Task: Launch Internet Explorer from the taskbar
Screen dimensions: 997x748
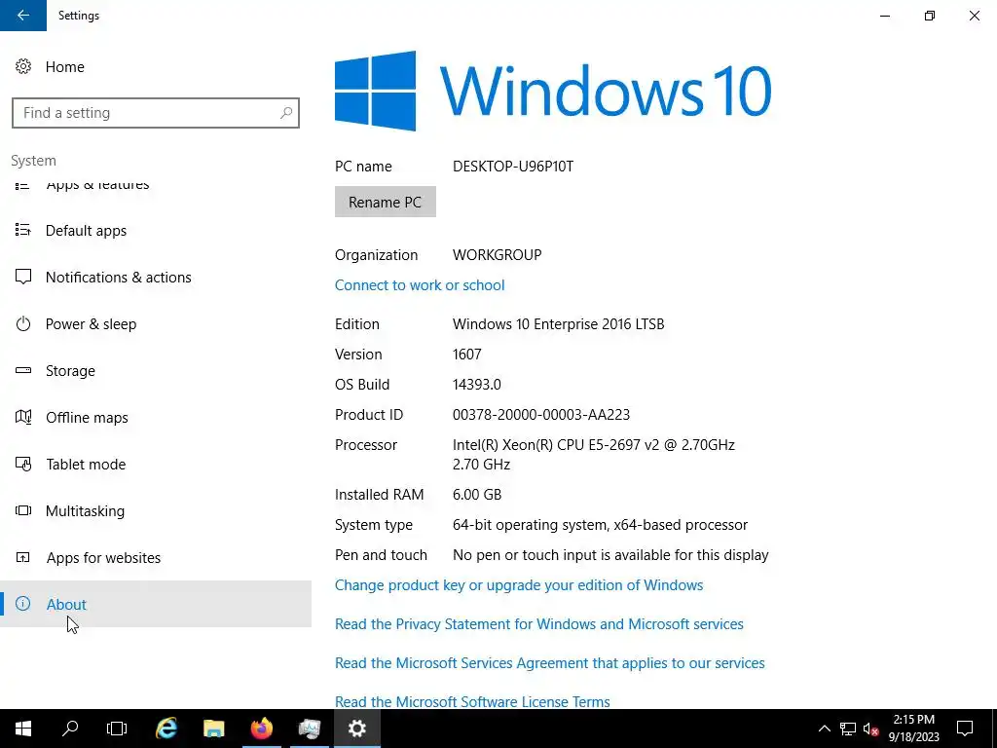Action: (x=166, y=729)
